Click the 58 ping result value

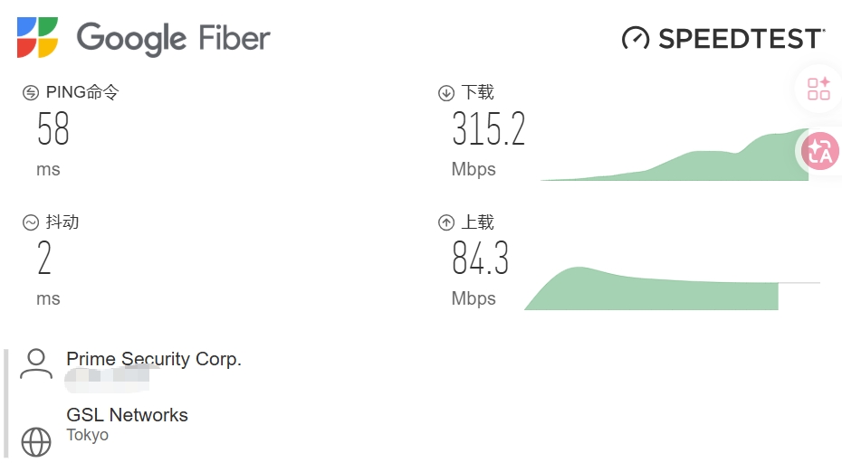click(53, 130)
